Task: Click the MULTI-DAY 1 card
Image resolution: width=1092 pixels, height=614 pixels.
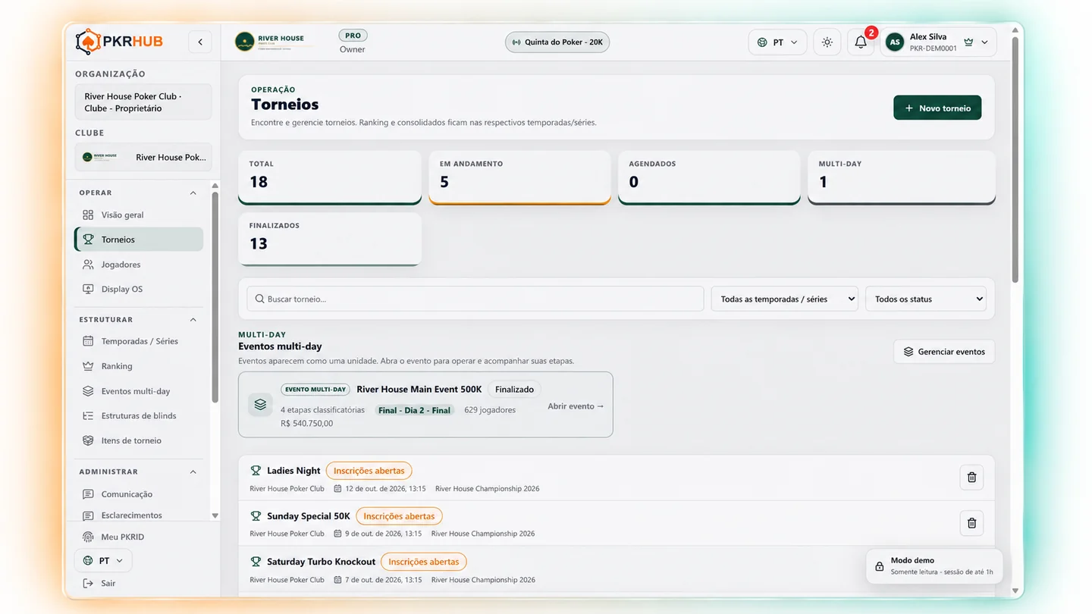Action: point(901,177)
